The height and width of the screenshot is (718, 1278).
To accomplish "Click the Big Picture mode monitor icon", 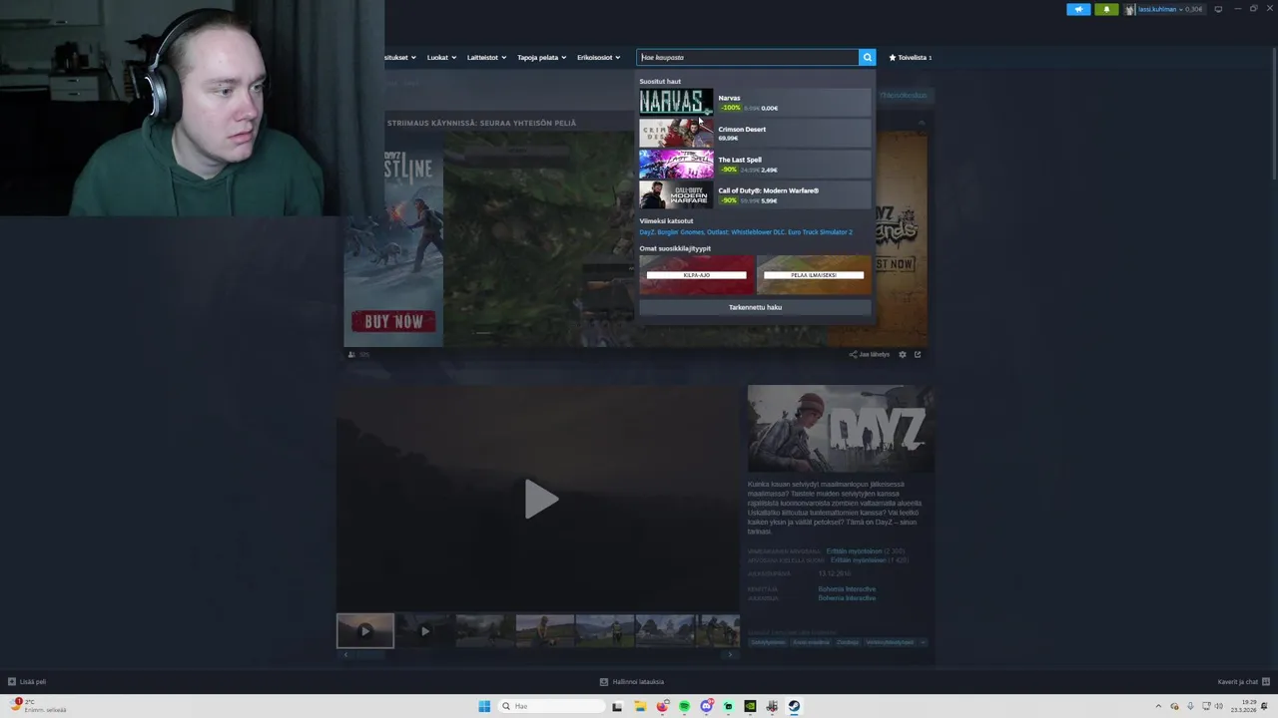I will (x=1218, y=9).
